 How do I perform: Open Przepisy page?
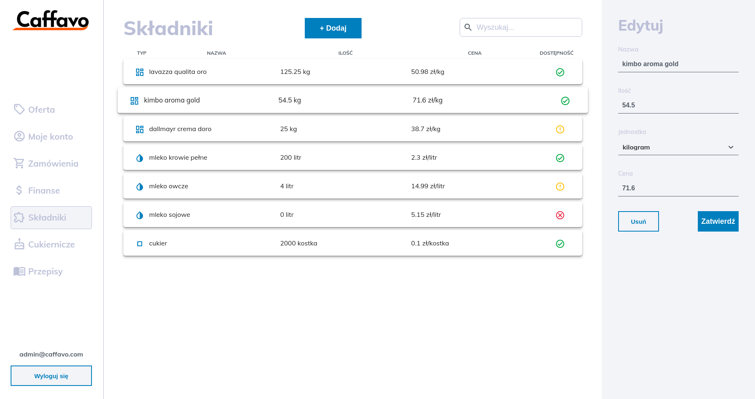[51, 271]
